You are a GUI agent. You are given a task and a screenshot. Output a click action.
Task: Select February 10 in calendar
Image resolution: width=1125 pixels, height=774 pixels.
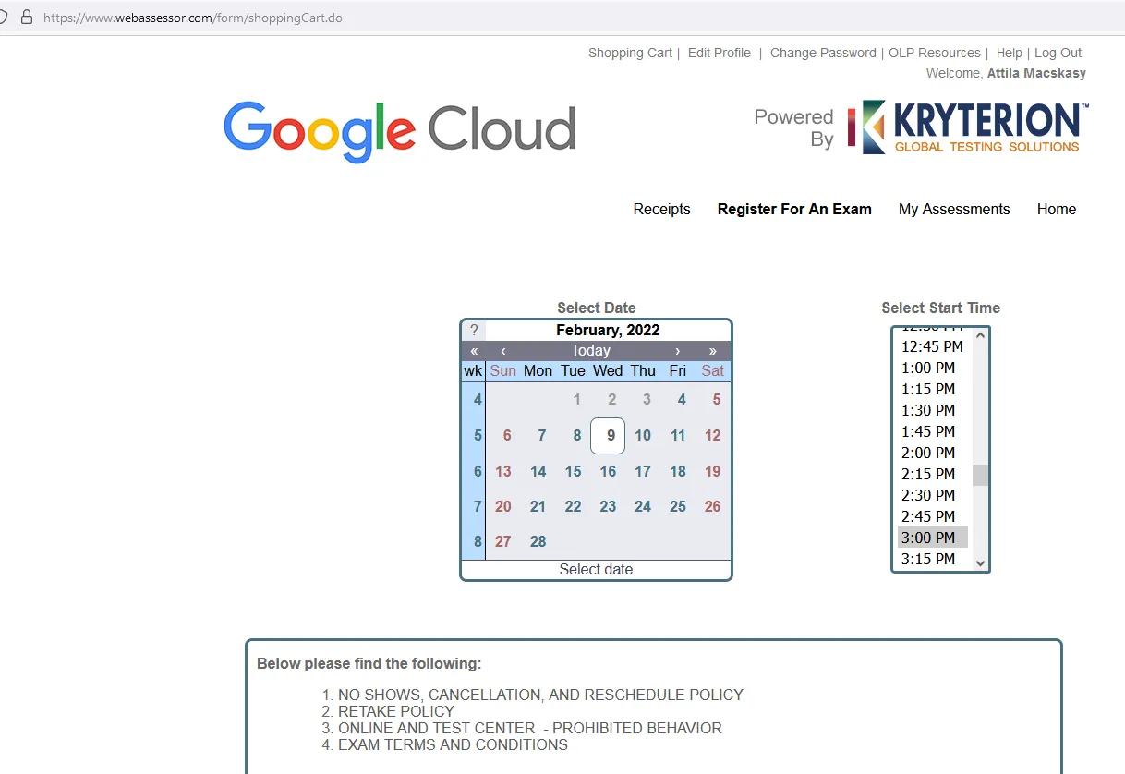(x=643, y=436)
